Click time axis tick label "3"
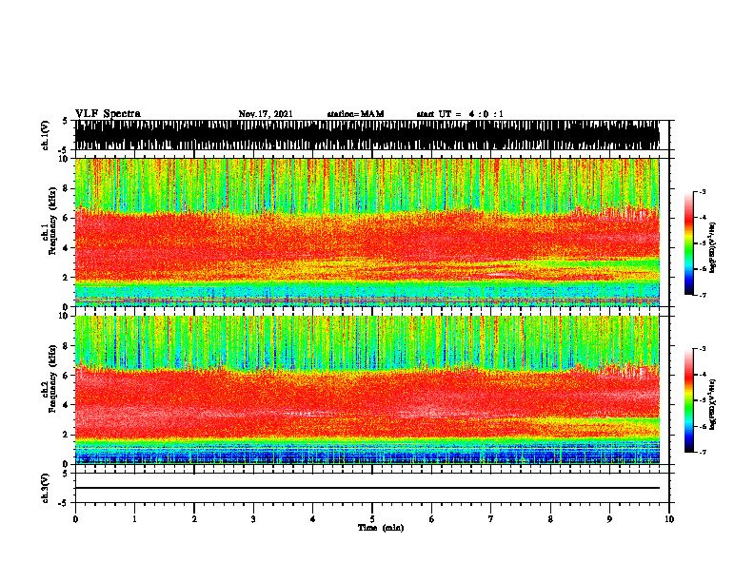Screen dimensions: 754x582 click(x=253, y=519)
